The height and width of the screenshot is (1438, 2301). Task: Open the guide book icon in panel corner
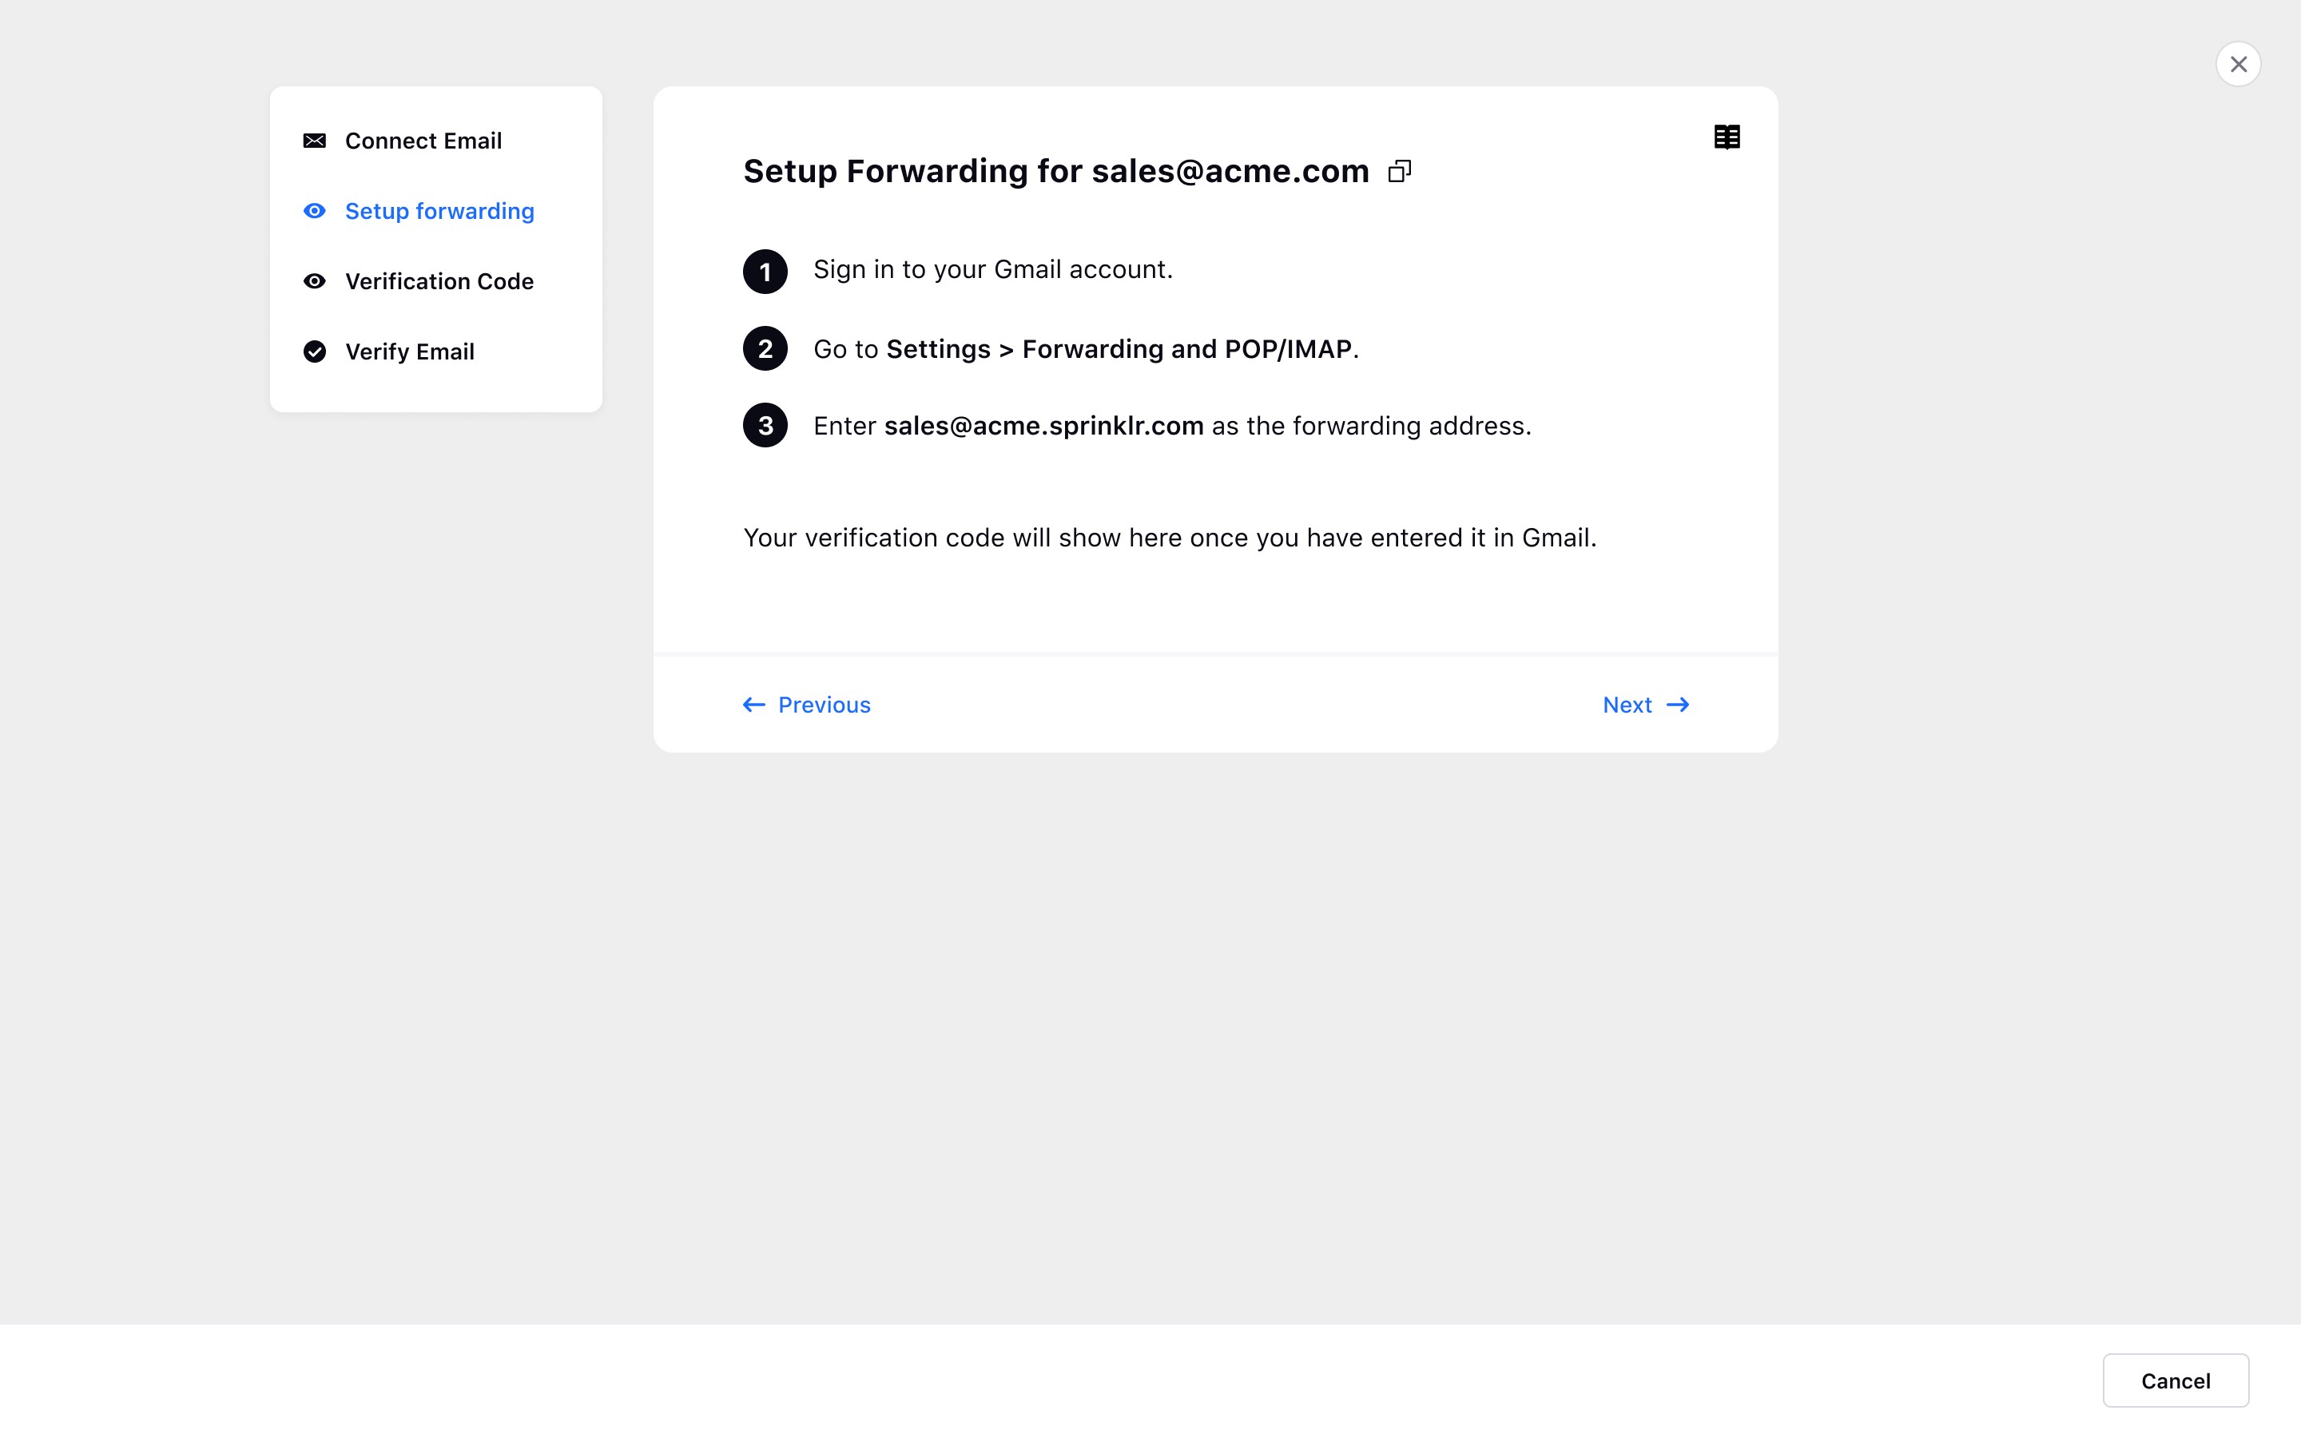pyautogui.click(x=1727, y=138)
